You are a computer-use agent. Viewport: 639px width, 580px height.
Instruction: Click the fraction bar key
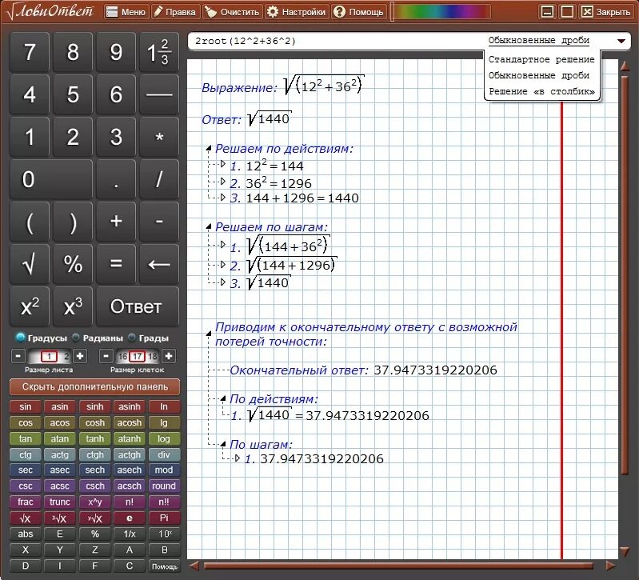click(159, 94)
